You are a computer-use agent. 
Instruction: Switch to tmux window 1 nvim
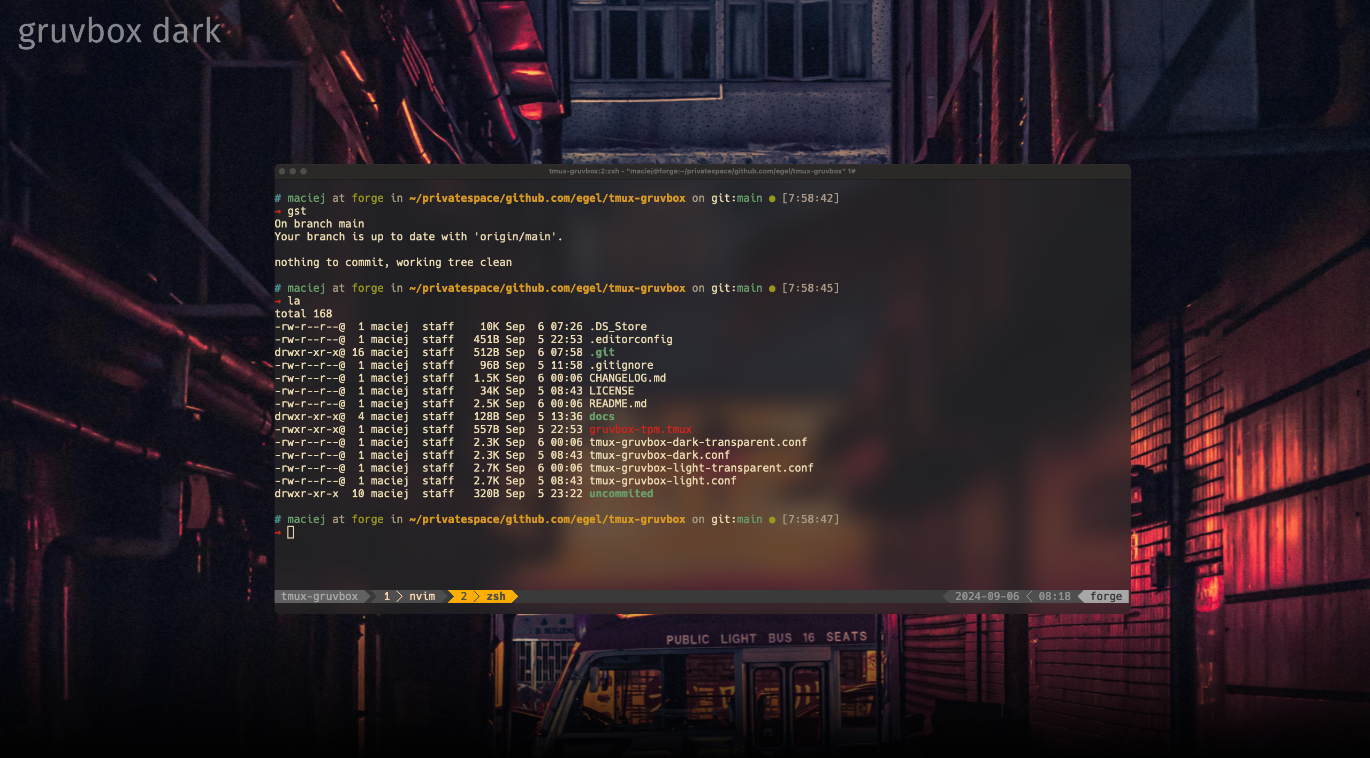[409, 596]
